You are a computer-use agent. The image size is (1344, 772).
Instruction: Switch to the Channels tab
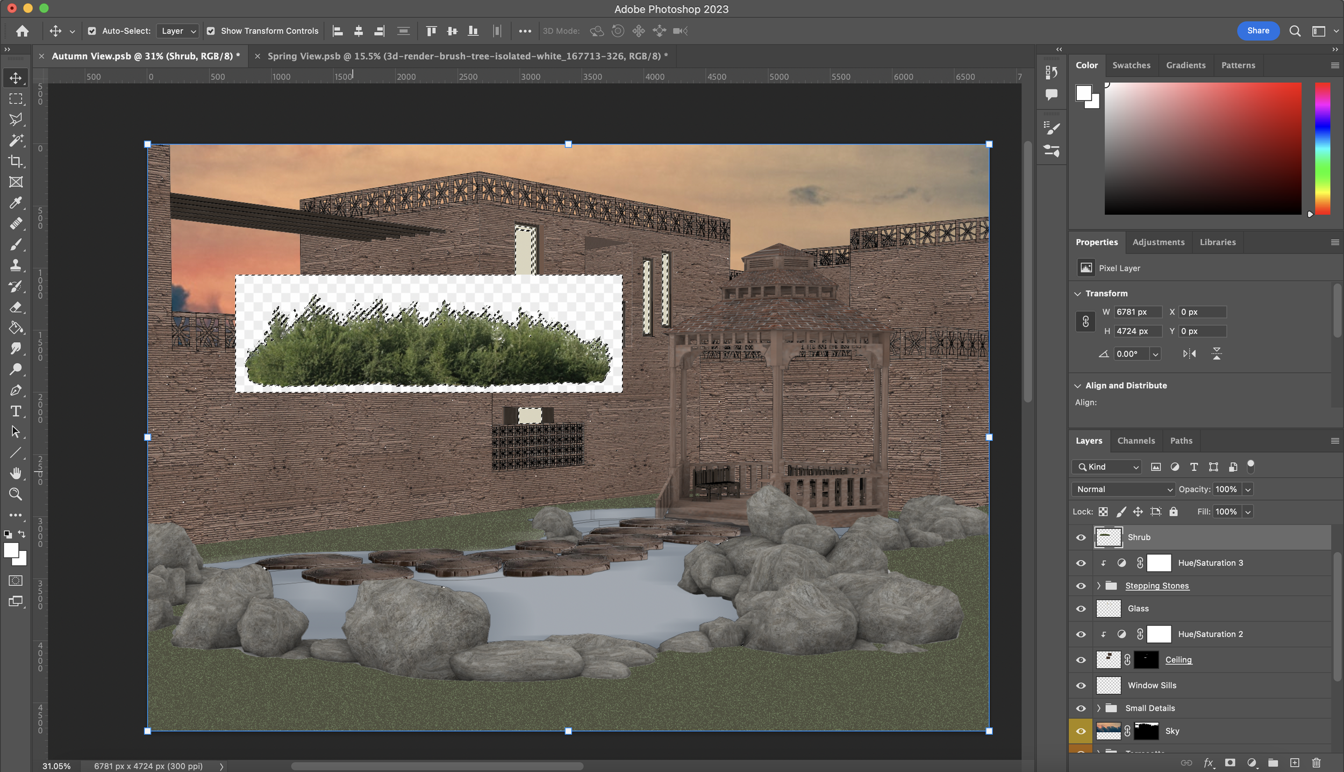(x=1136, y=441)
